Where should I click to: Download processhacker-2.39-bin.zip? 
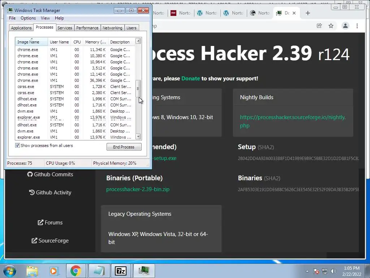[138, 189]
